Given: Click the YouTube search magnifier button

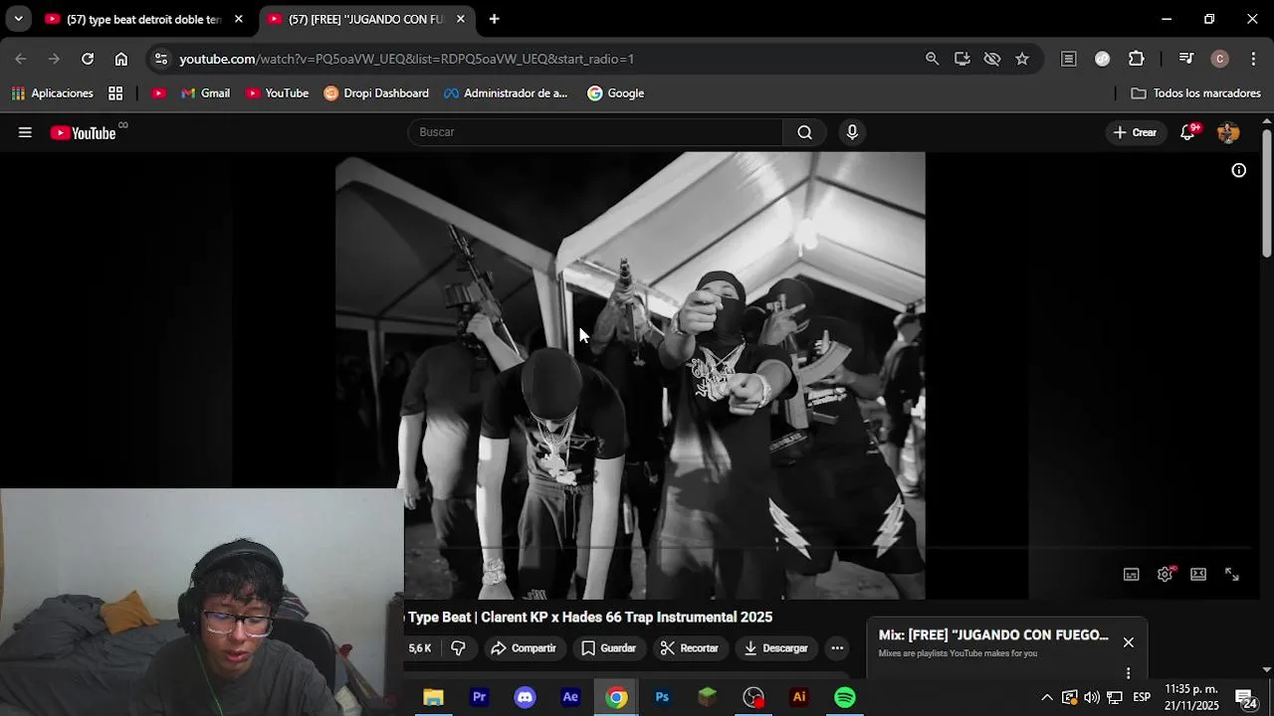Looking at the screenshot, I should coord(804,132).
